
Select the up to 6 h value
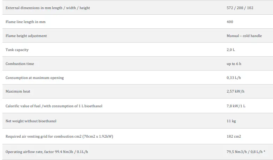234,64
